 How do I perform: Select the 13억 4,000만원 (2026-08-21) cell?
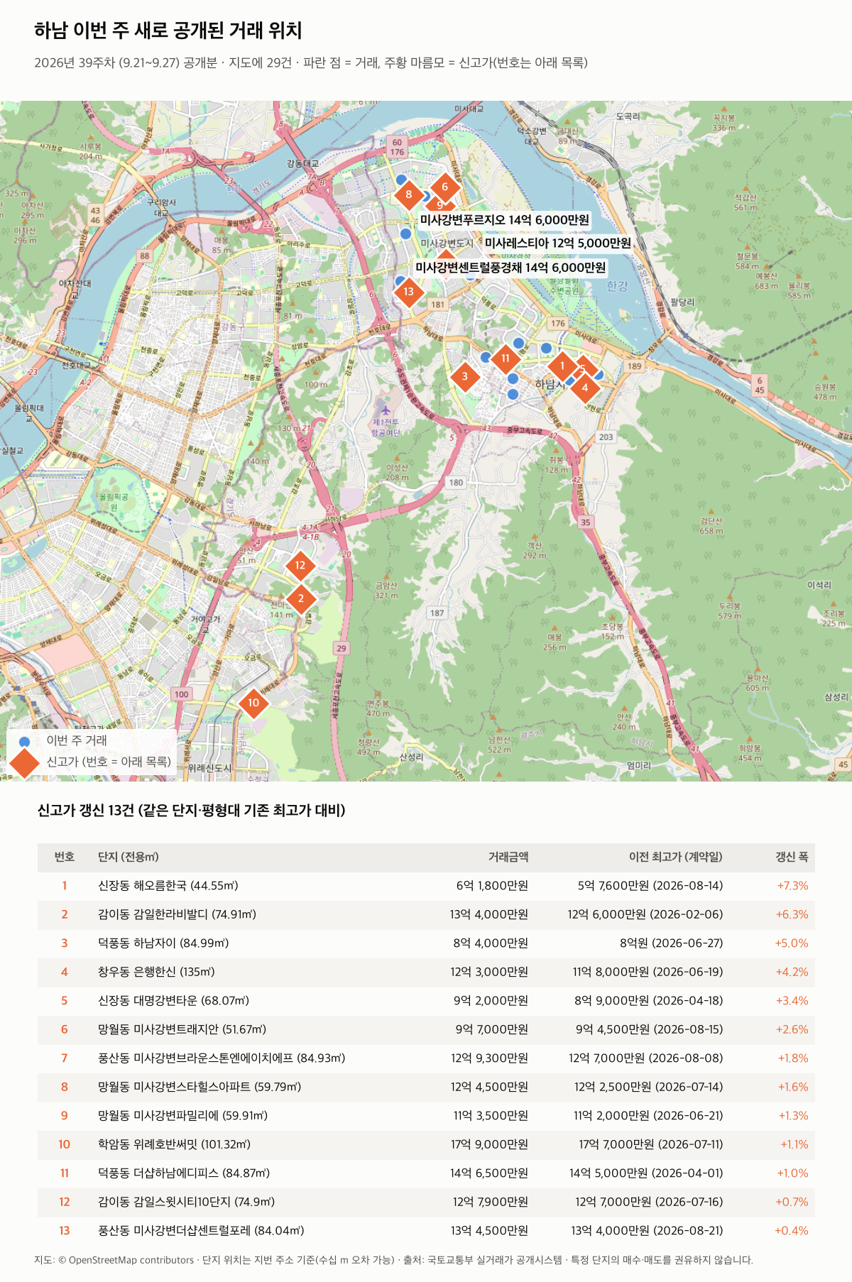pyautogui.click(x=647, y=1231)
